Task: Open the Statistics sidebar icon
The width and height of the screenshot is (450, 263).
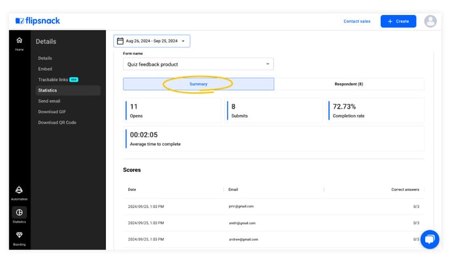Action: [19, 215]
